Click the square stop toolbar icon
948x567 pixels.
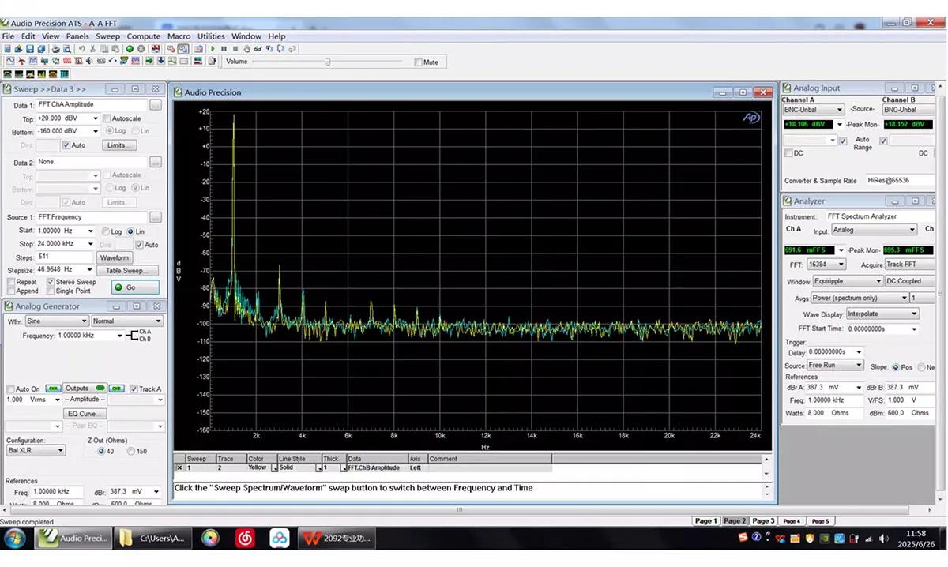(x=235, y=49)
